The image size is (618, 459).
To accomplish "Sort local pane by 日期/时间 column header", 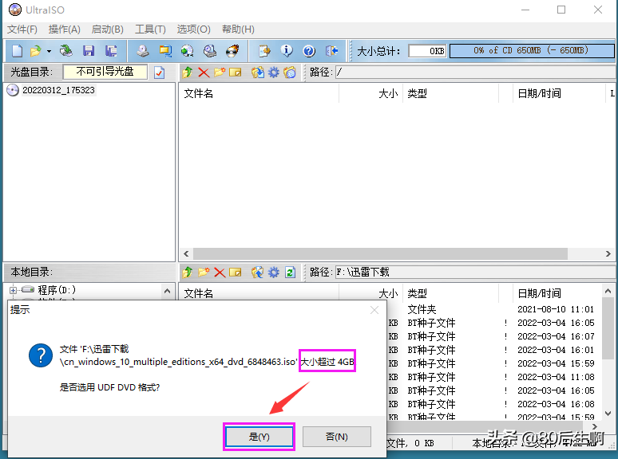I will pyautogui.click(x=557, y=293).
